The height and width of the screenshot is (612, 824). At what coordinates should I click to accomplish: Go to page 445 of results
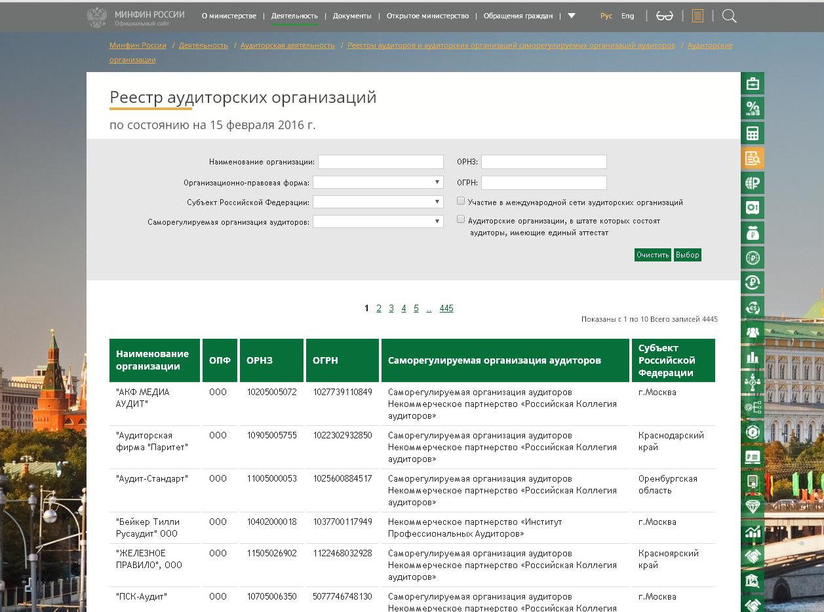point(446,309)
